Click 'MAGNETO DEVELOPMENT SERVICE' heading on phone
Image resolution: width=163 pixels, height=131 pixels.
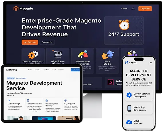(139, 75)
